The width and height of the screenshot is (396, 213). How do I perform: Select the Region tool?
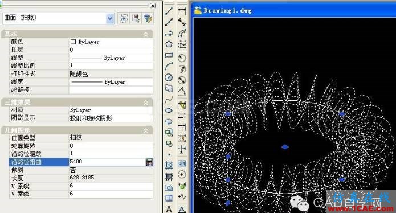(169, 187)
